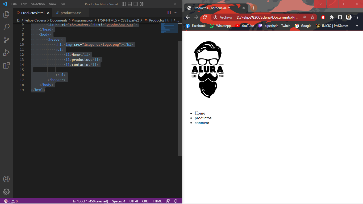Open Chrome tab search dropdown arrow

[320, 4]
